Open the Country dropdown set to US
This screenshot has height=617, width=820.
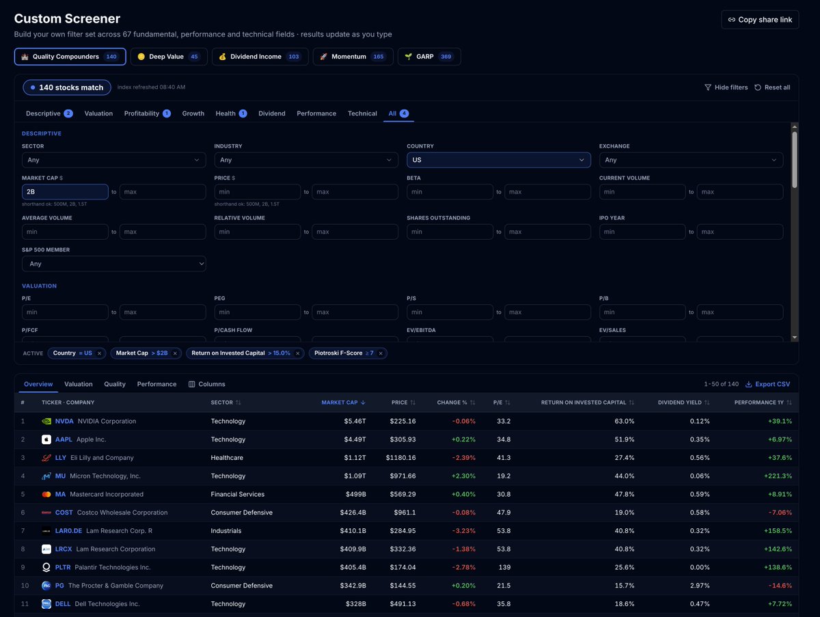(499, 160)
